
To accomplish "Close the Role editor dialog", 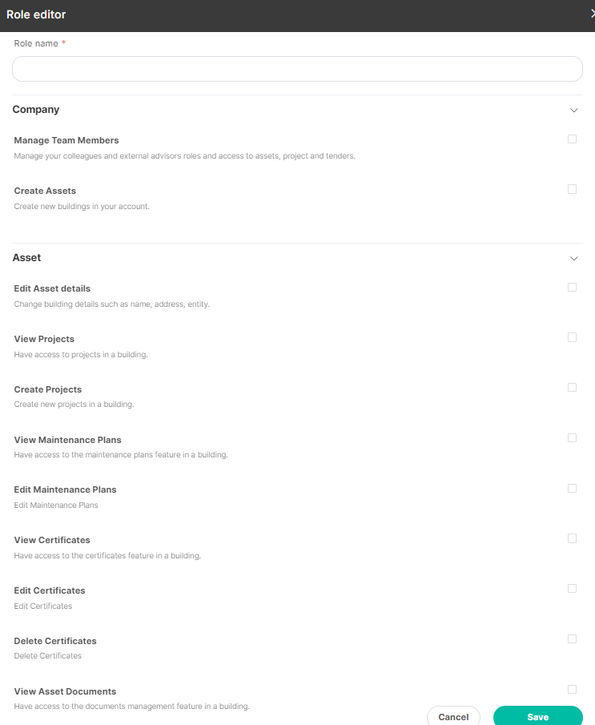I will (x=593, y=14).
